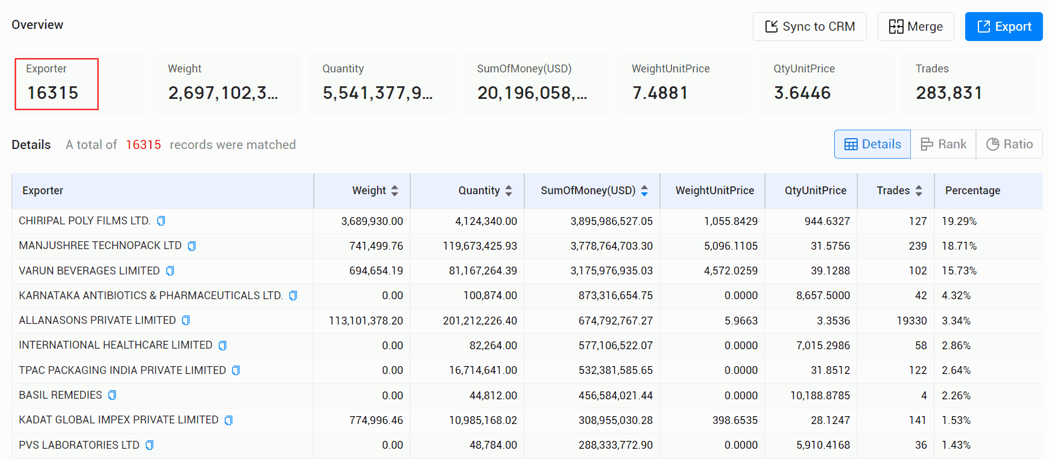Switch to the Details view tab
Image resolution: width=1049 pixels, height=459 pixels.
click(x=872, y=144)
